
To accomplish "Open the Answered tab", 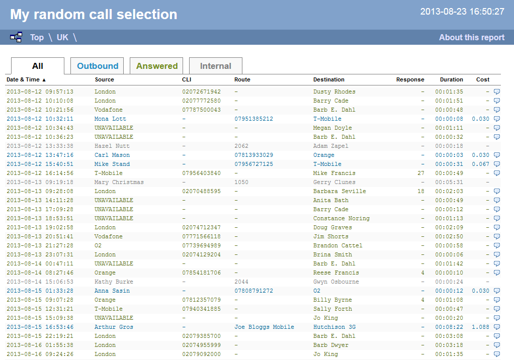I will [156, 65].
